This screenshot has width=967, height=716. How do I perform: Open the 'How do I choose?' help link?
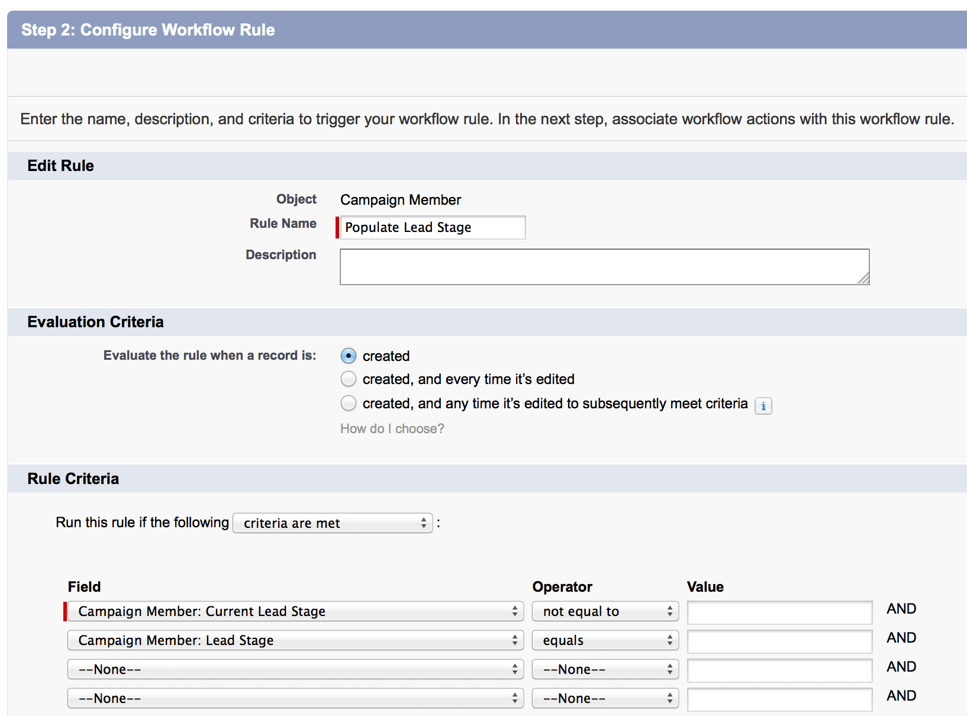392,428
